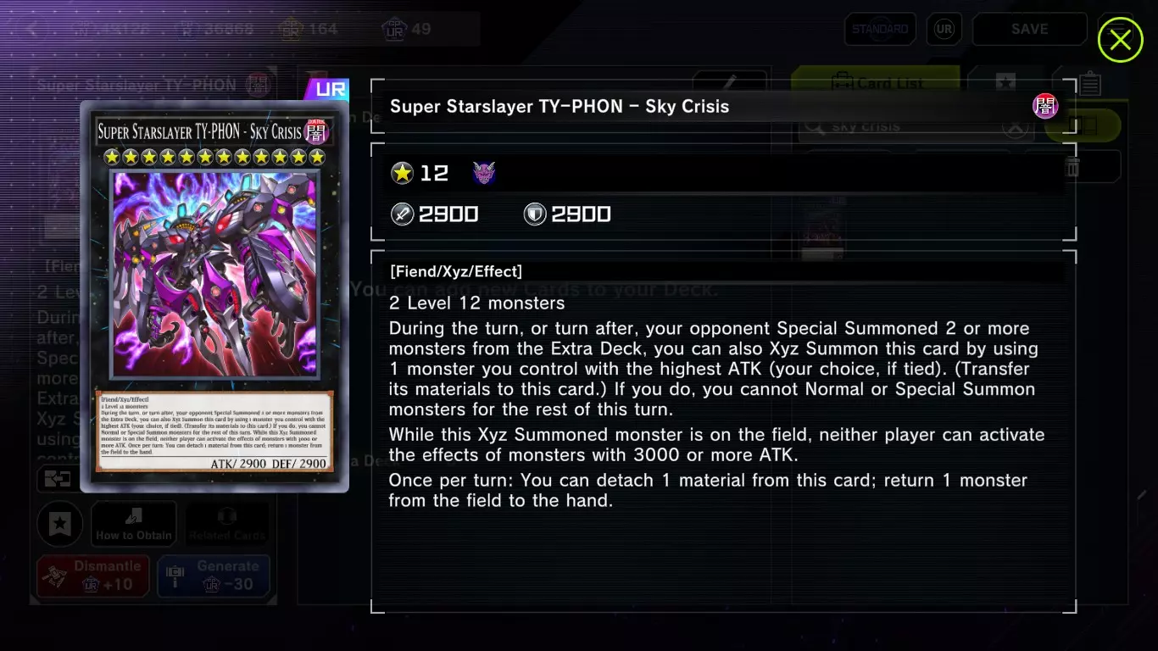Switch to the Card List tab

(875, 82)
